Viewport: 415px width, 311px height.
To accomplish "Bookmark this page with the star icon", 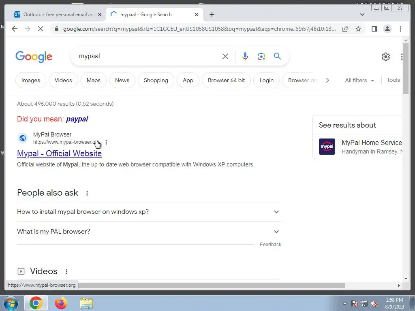I will (x=358, y=29).
